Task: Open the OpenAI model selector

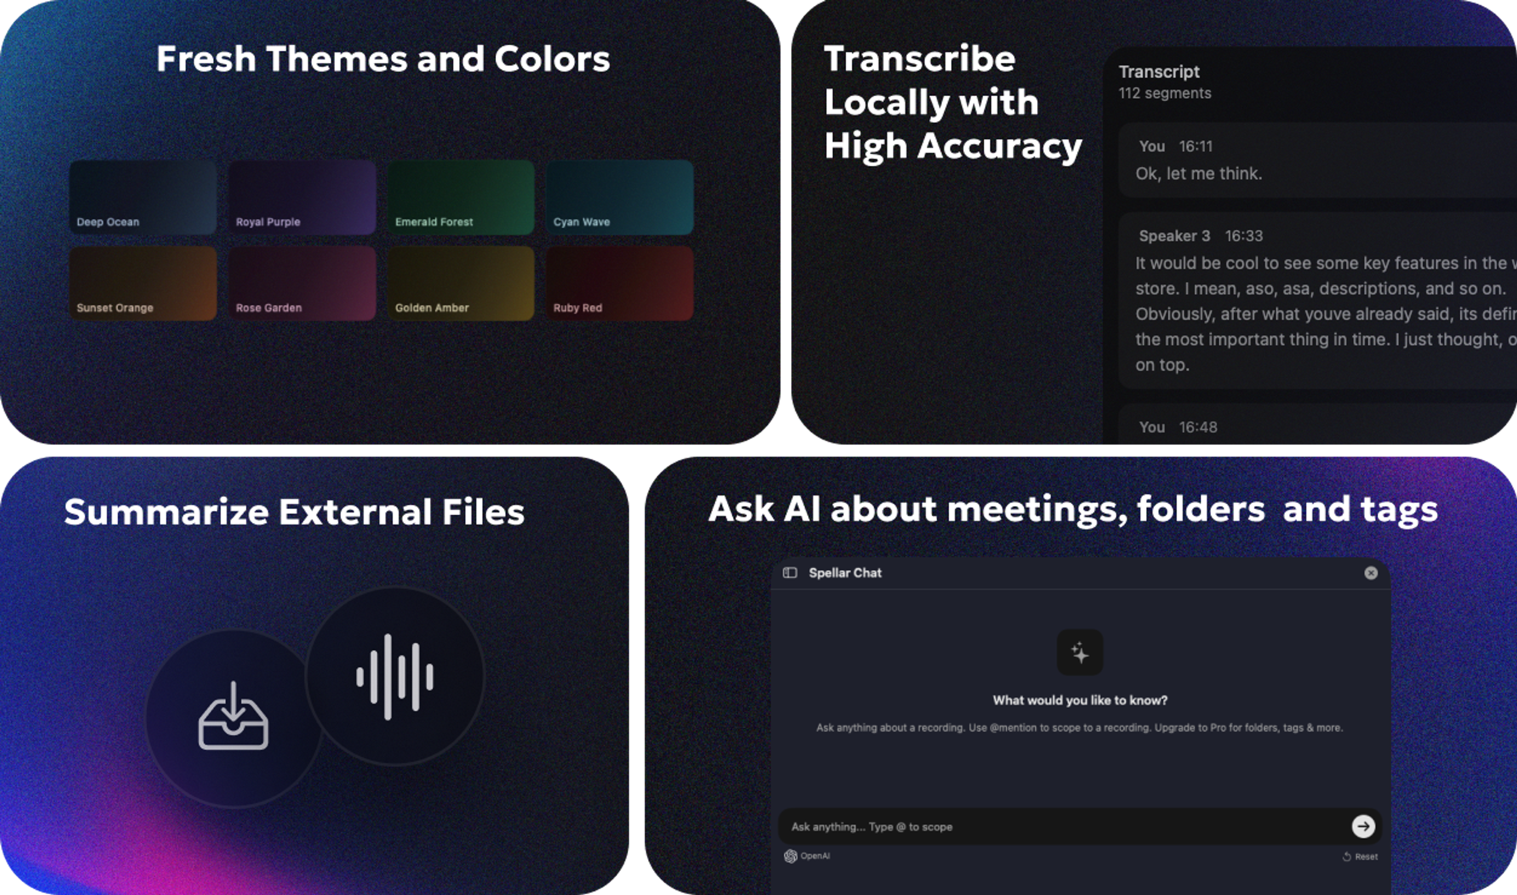Action: pyautogui.click(x=807, y=856)
